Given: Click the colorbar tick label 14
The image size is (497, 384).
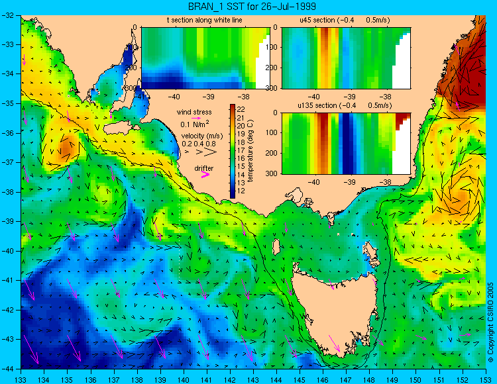Looking at the screenshot, I should tap(241, 175).
